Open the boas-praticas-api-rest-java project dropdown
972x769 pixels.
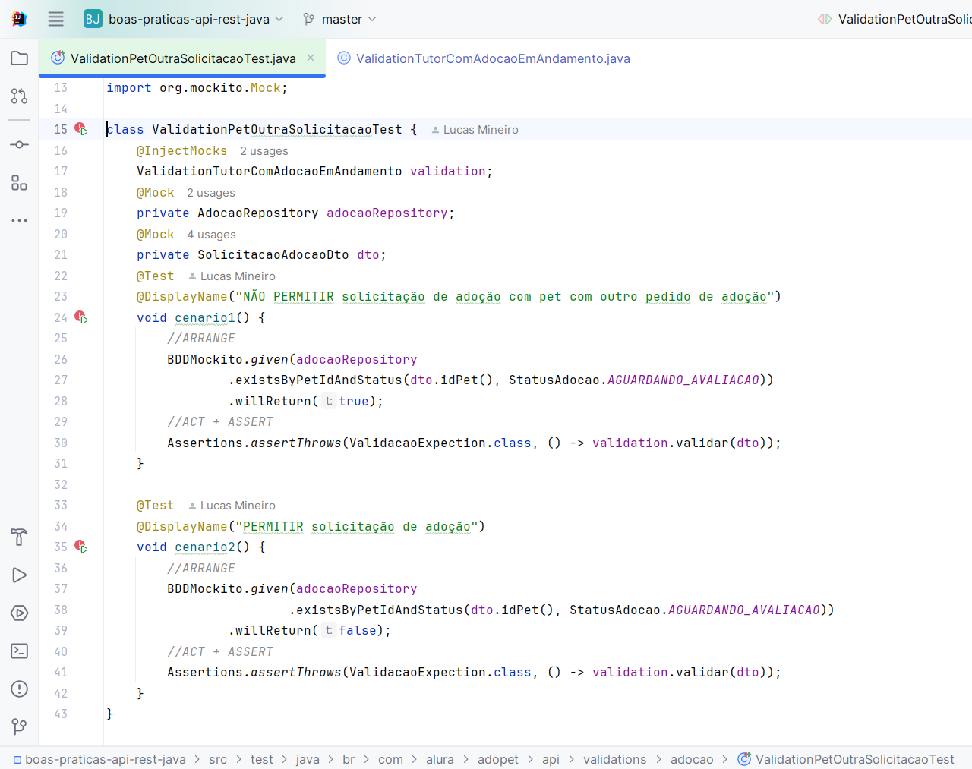196,19
